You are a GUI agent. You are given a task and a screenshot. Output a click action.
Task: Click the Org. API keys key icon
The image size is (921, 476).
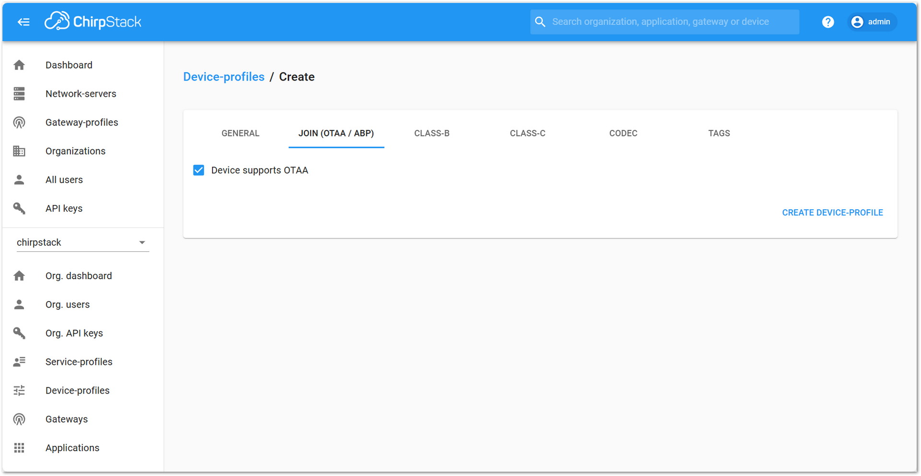pos(19,333)
